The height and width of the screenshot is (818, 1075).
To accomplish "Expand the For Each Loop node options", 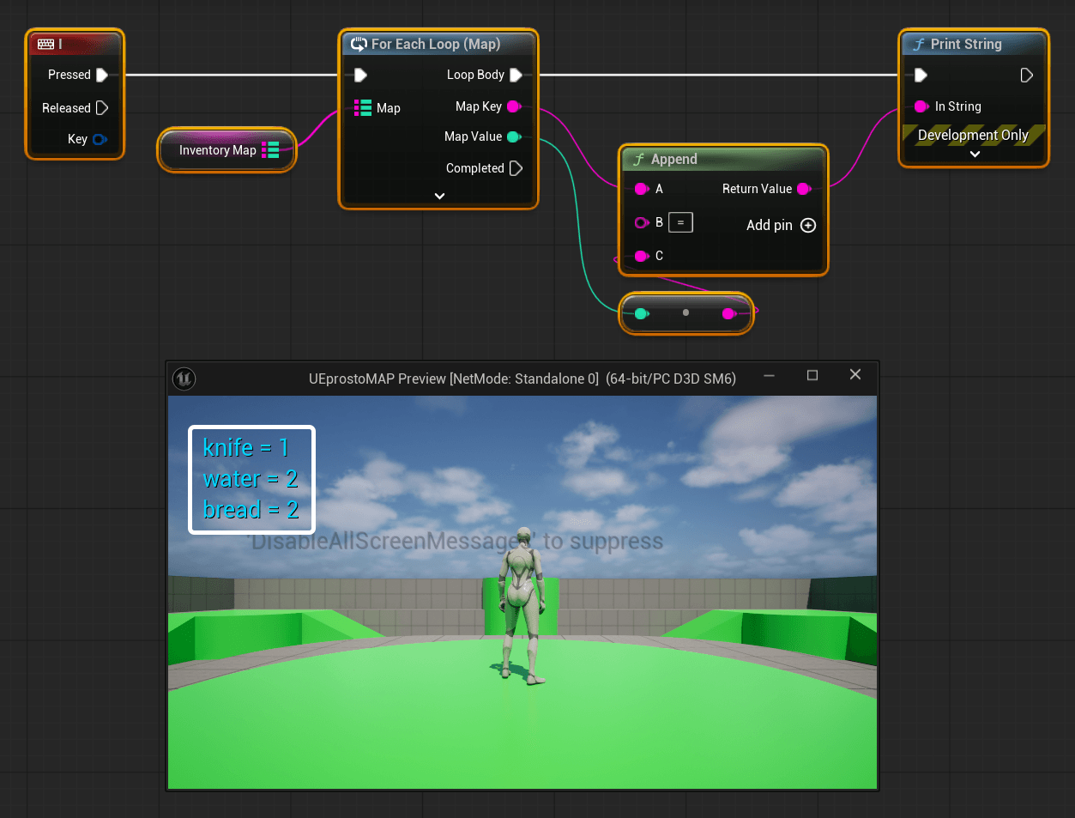I will tap(439, 196).
